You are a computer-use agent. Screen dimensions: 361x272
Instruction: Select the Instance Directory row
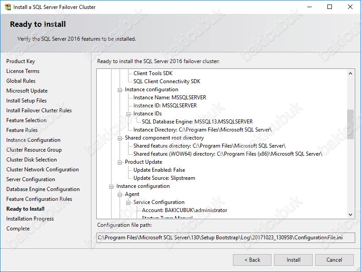202,130
